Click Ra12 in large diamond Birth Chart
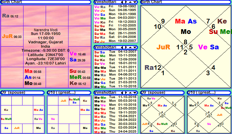 click(x=153, y=68)
